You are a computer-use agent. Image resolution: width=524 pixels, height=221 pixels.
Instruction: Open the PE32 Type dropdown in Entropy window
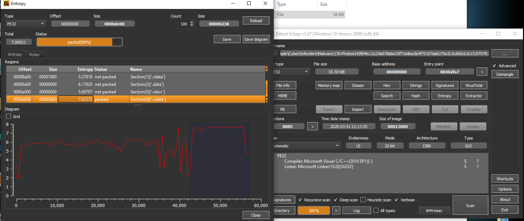[x=26, y=24]
